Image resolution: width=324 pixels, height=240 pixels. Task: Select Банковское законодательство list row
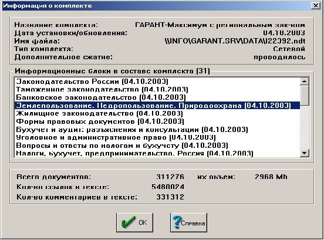[157, 97]
